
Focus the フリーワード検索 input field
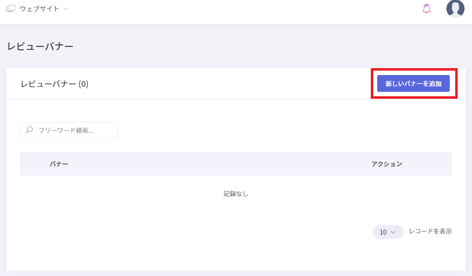point(74,130)
